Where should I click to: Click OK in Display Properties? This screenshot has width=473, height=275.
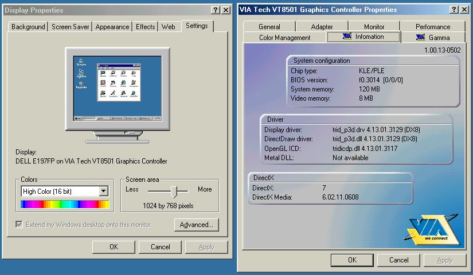pyautogui.click(x=114, y=247)
